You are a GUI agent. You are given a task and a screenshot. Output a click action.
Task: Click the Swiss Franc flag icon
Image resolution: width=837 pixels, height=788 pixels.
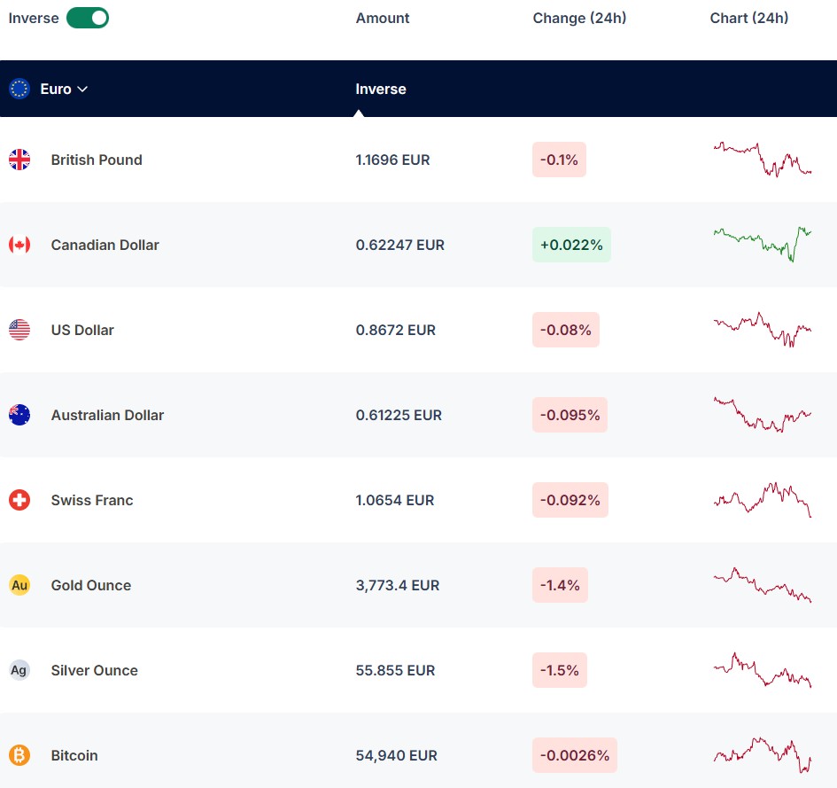(19, 500)
